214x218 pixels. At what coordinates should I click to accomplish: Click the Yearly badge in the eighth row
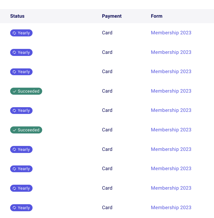pos(21,169)
